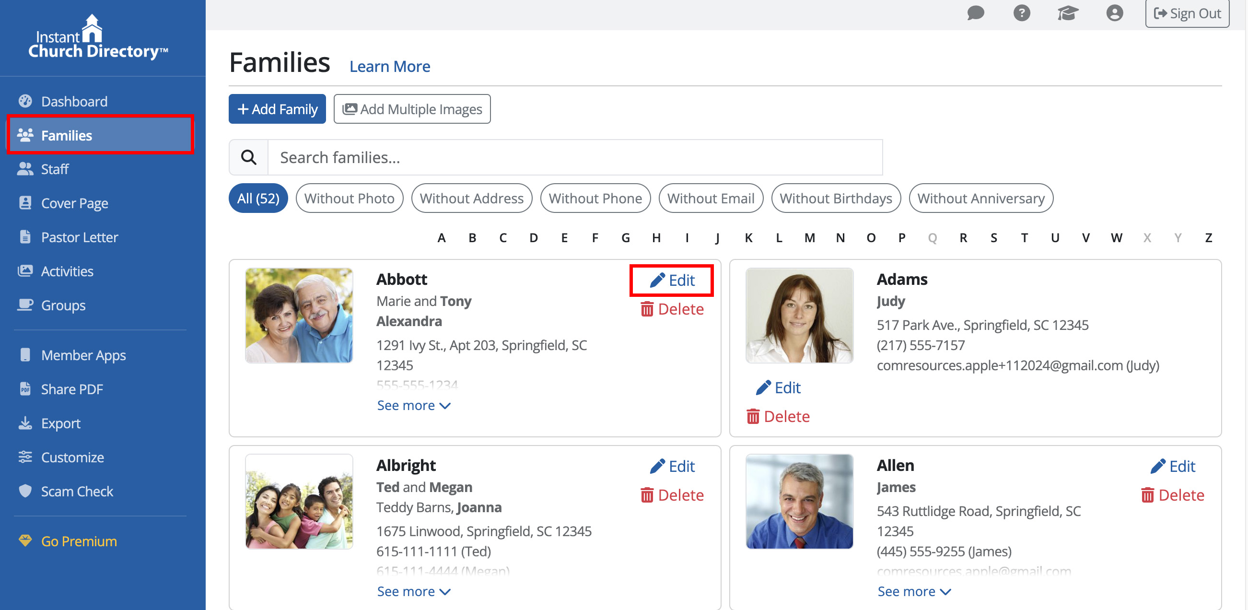Image resolution: width=1248 pixels, height=610 pixels.
Task: Select the Without Birthdays filter pill
Action: (x=836, y=198)
